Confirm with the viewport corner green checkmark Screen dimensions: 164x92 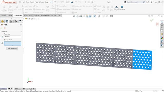tap(151, 20)
